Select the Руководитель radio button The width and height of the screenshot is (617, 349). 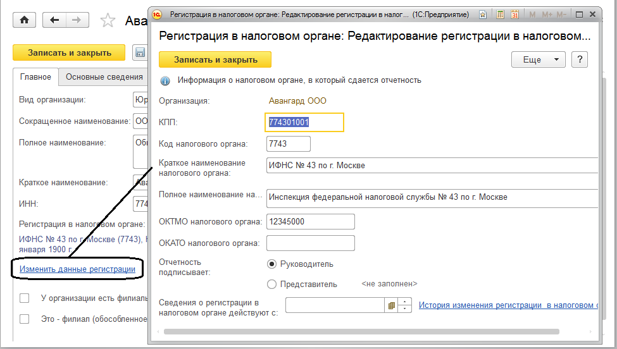tap(272, 264)
